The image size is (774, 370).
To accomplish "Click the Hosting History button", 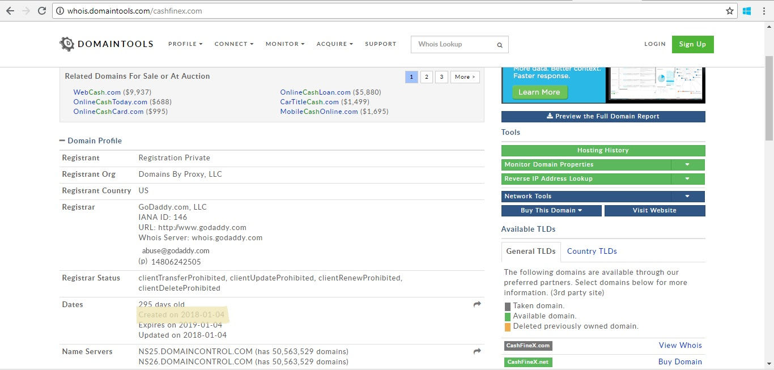I will [603, 151].
